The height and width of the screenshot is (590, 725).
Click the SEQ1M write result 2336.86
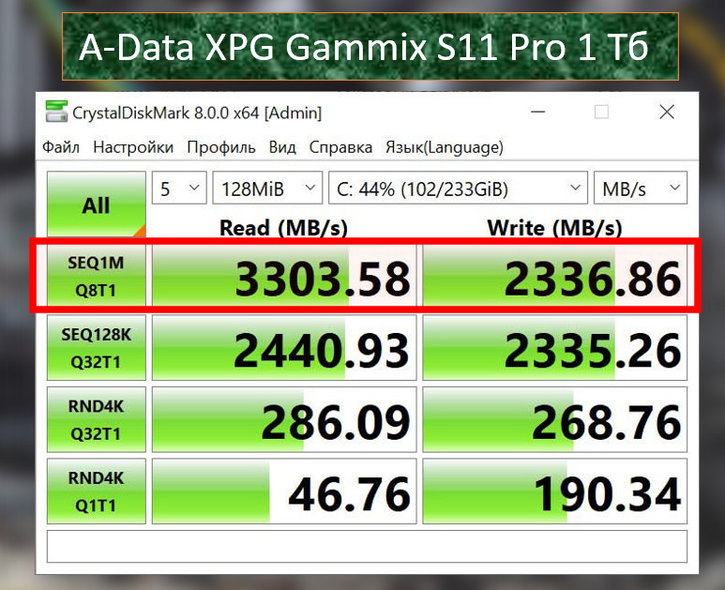click(555, 276)
